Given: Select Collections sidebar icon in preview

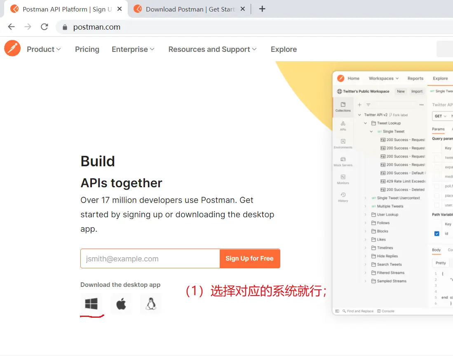Looking at the screenshot, I should click(343, 107).
